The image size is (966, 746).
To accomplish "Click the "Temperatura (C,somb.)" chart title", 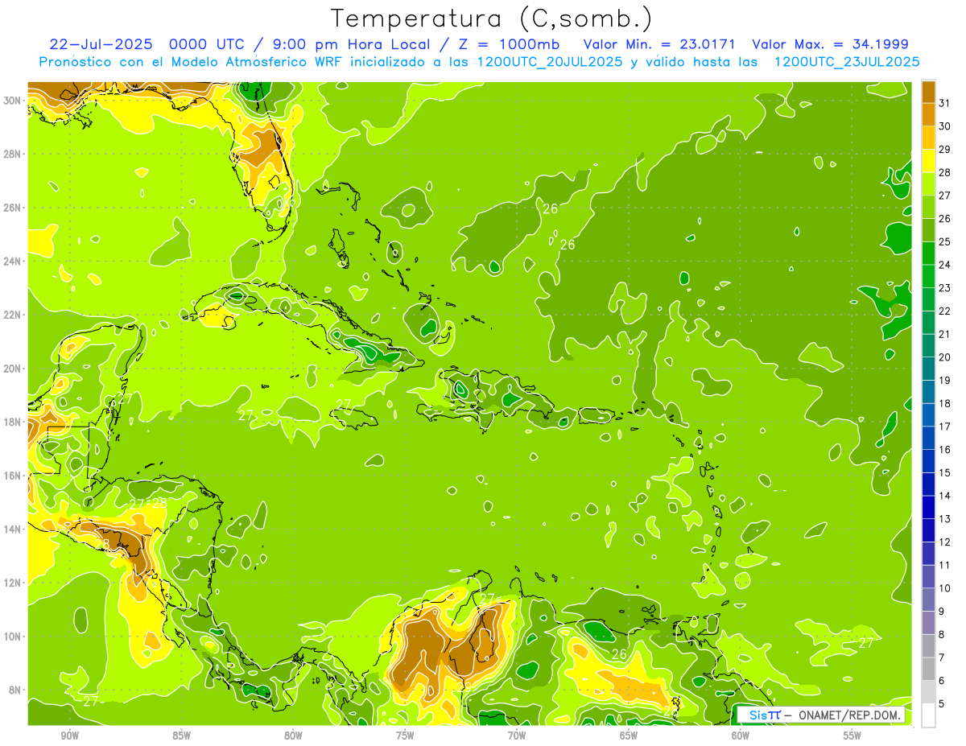I will (x=492, y=18).
